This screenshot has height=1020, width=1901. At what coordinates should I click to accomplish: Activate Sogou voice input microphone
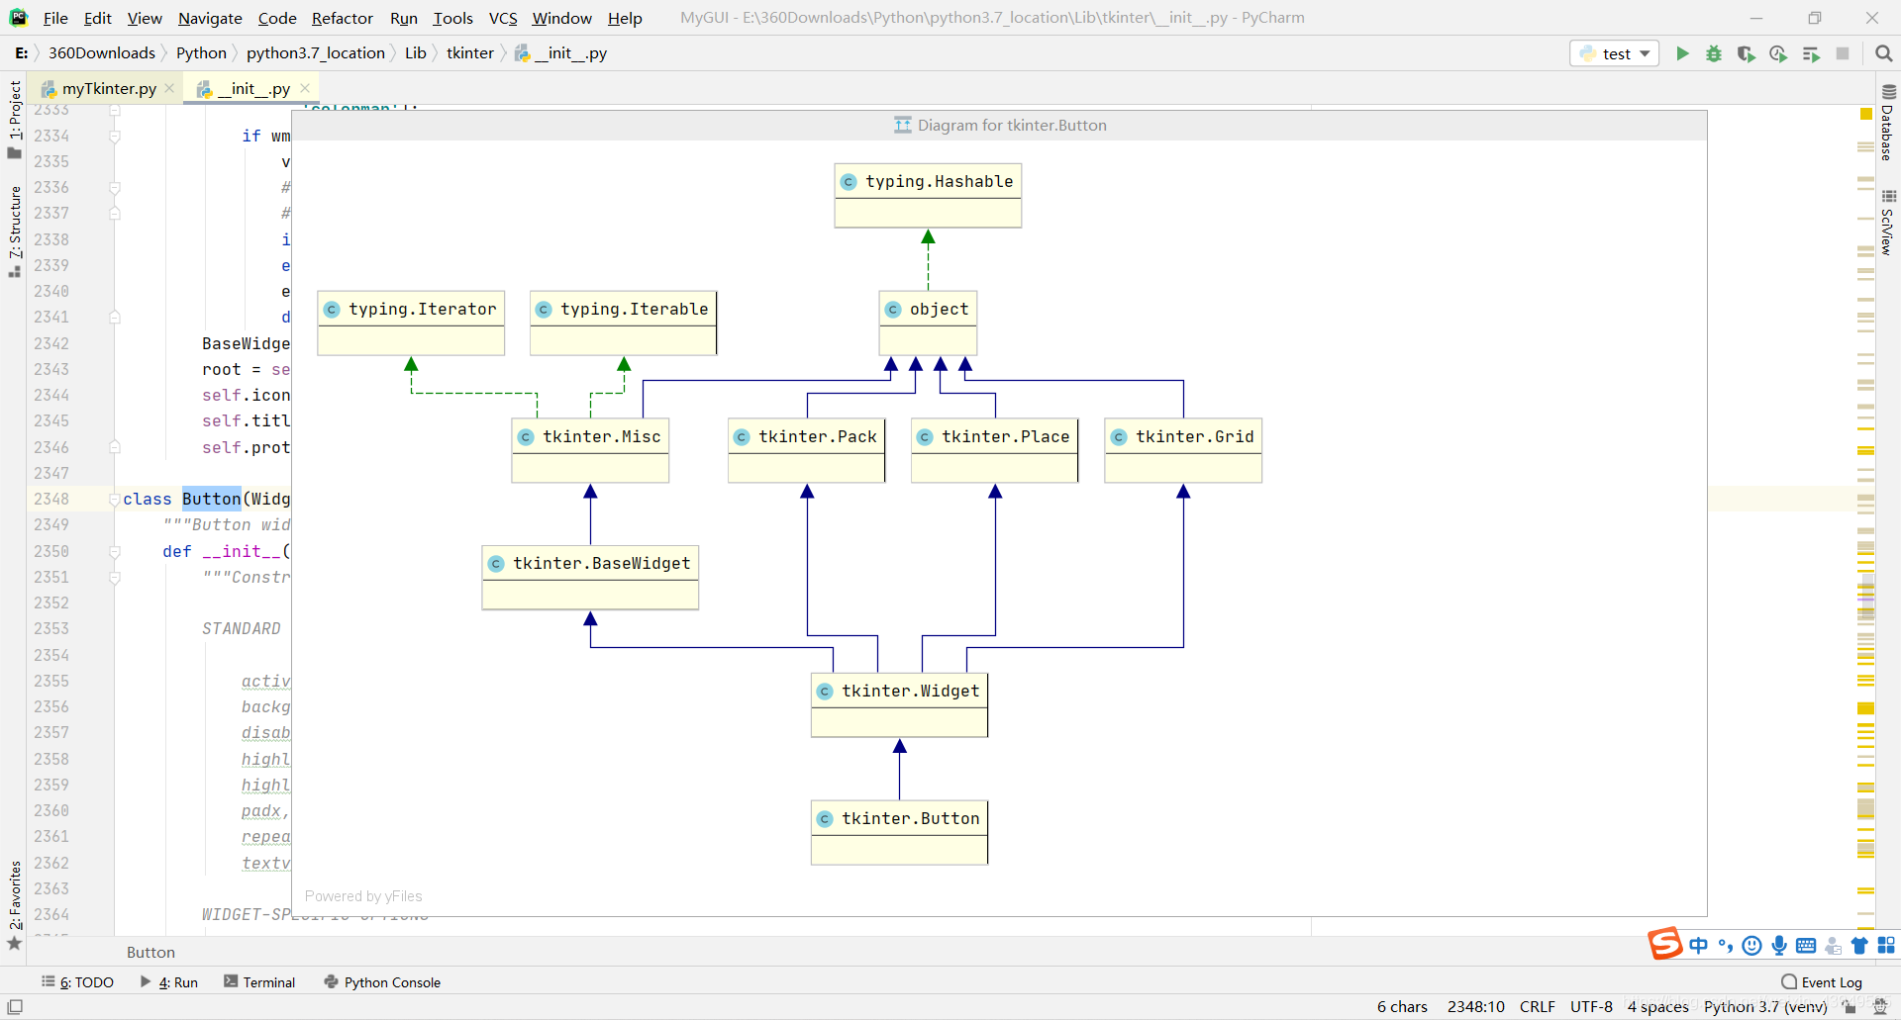(1779, 946)
